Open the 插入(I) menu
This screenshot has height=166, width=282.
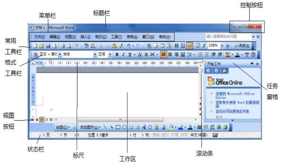pyautogui.click(x=85, y=37)
